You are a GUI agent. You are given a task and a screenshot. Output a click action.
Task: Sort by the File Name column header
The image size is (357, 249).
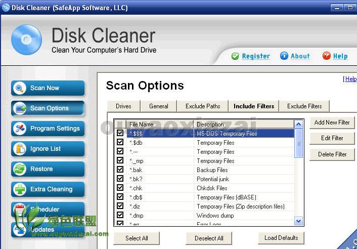(x=160, y=124)
